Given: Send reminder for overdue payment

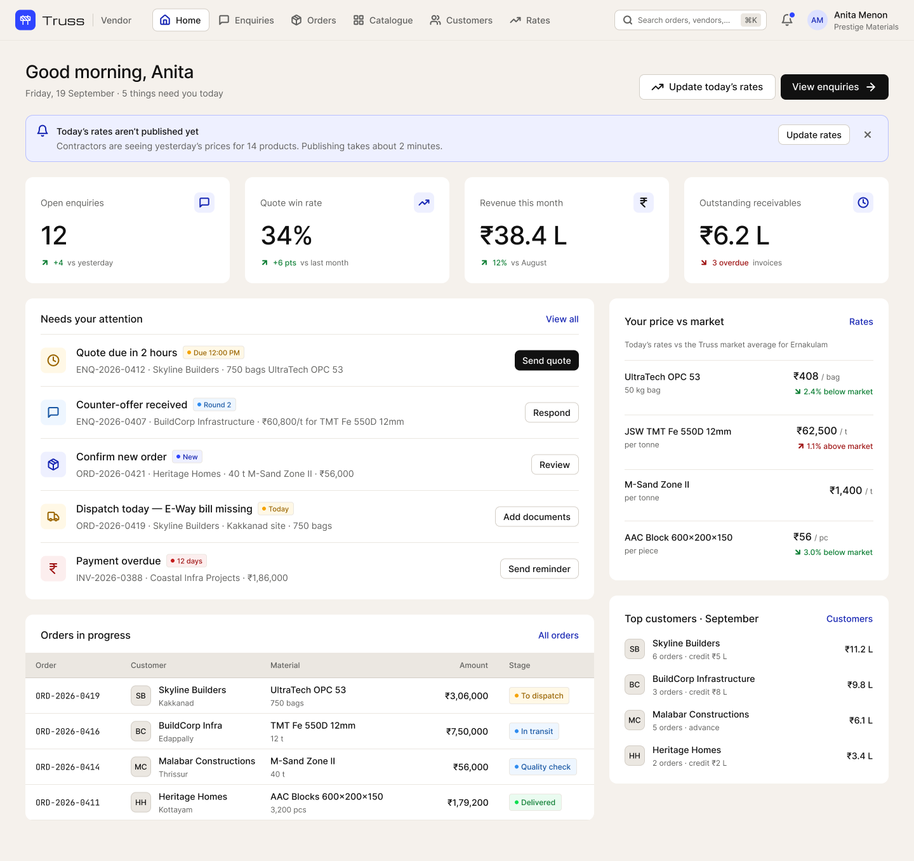Looking at the screenshot, I should [540, 569].
